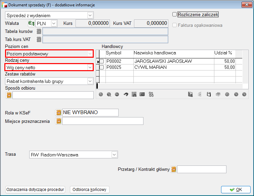Enable the Rozliczenie zaliczek checkbox
The width and height of the screenshot is (254, 196).
pyautogui.click(x=174, y=14)
